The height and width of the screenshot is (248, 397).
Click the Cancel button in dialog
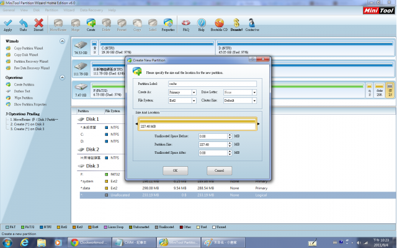tap(219, 170)
